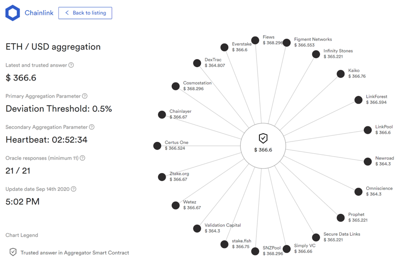Select the Cosmostation oracle node

tap(176, 86)
